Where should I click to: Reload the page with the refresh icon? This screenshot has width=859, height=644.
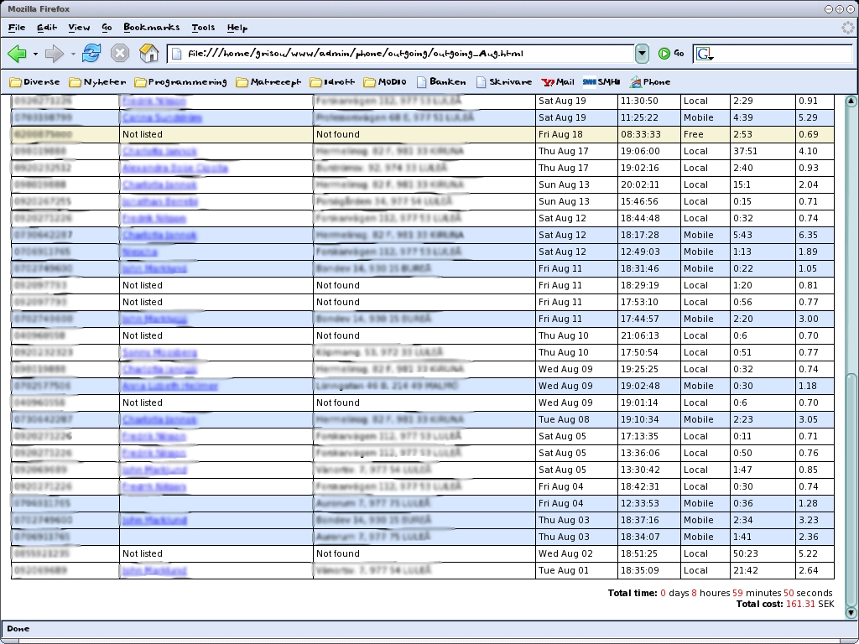tap(91, 54)
